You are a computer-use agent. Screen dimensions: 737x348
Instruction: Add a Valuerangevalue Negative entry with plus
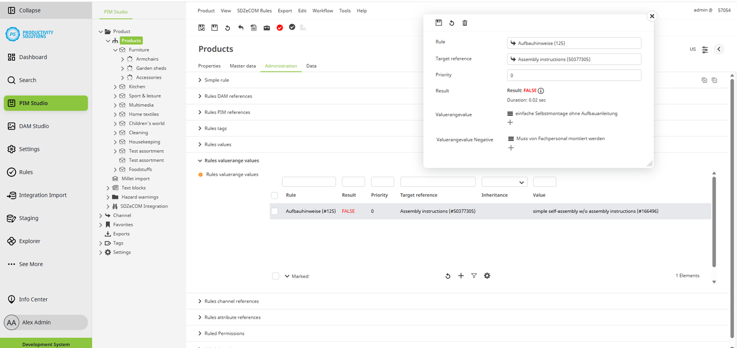[511, 148]
